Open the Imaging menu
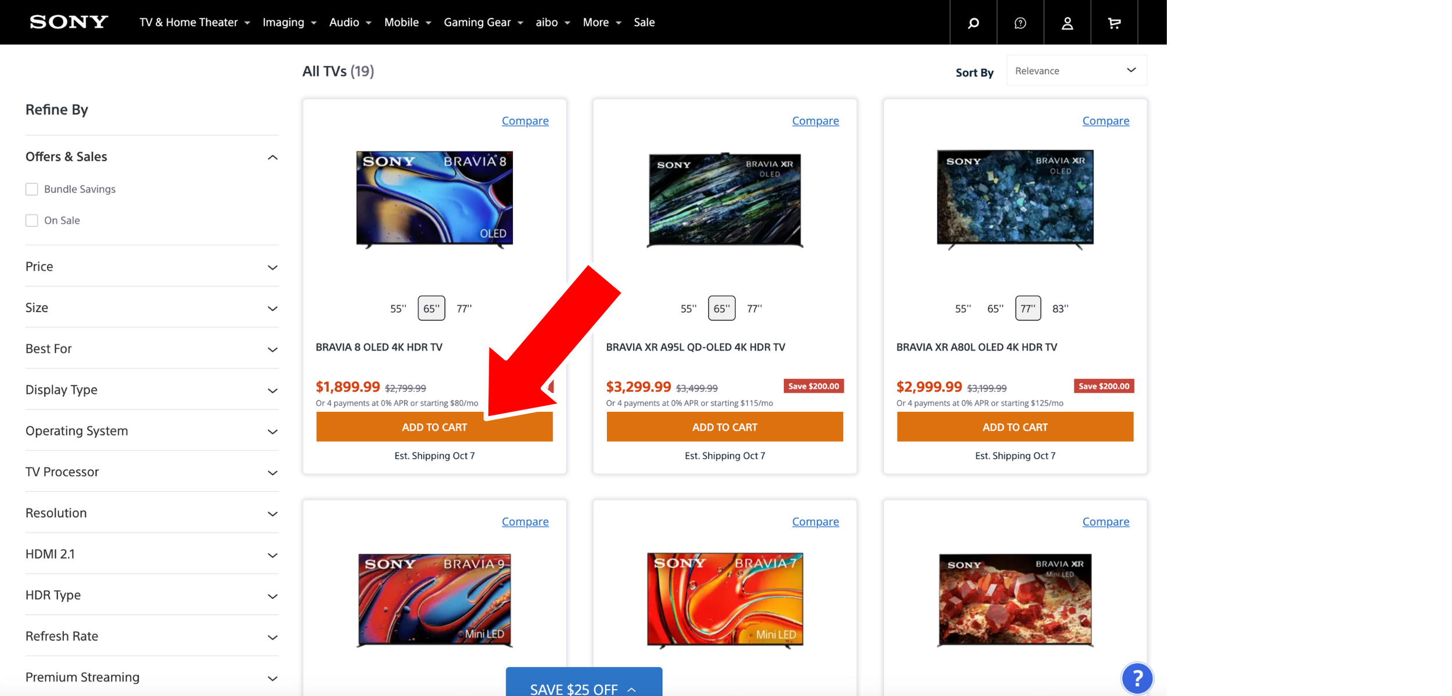 click(289, 22)
